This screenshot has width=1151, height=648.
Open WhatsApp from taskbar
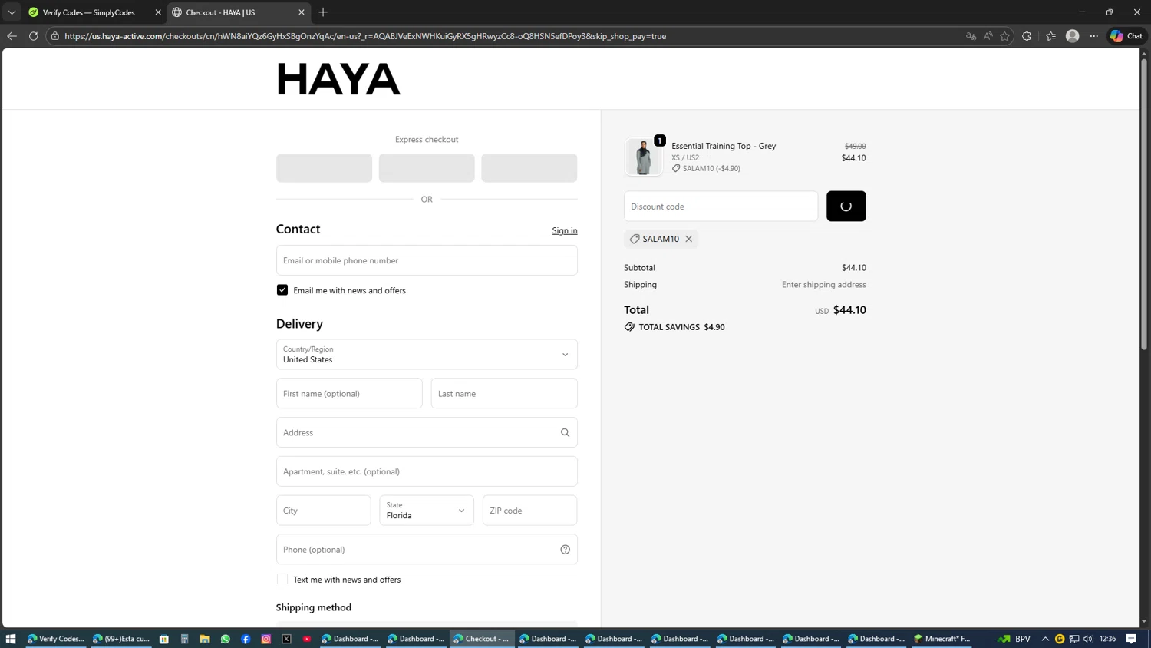[226, 638]
